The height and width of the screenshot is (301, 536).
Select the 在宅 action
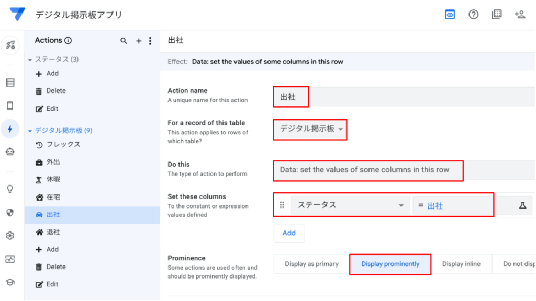tap(48, 197)
